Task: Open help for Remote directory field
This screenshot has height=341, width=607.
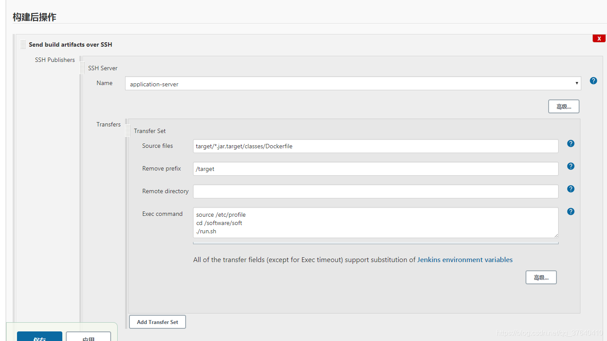Action: tap(571, 189)
